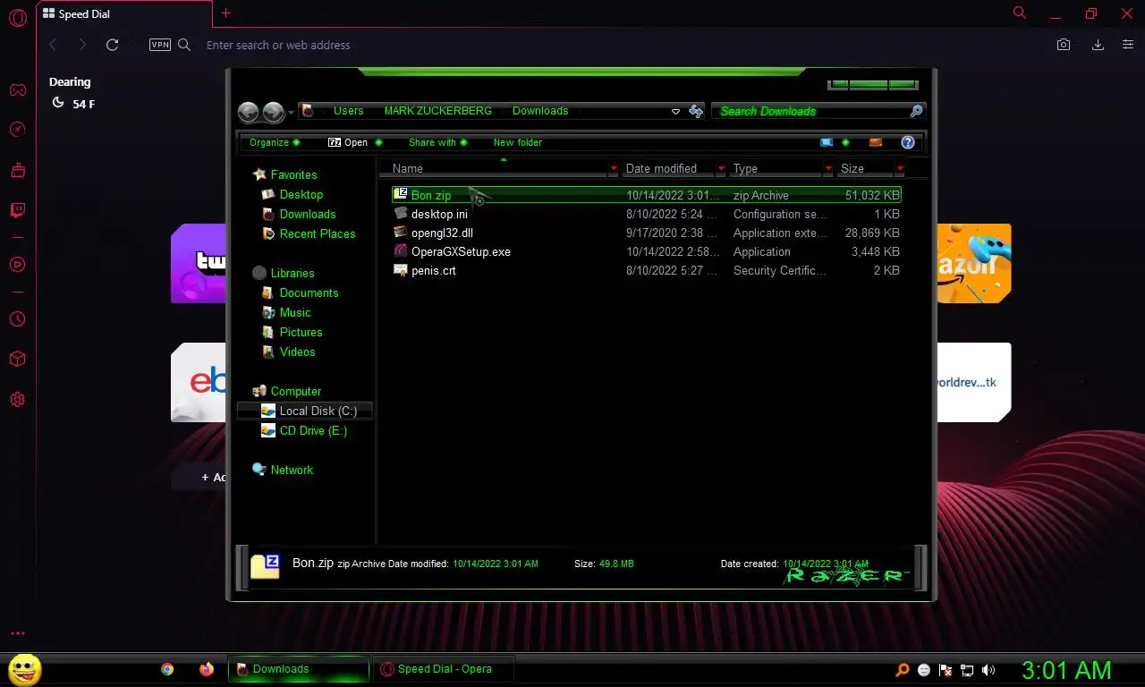Refresh the Downloads folder view
Screen dimensions: 1145x687
pyautogui.click(x=696, y=111)
